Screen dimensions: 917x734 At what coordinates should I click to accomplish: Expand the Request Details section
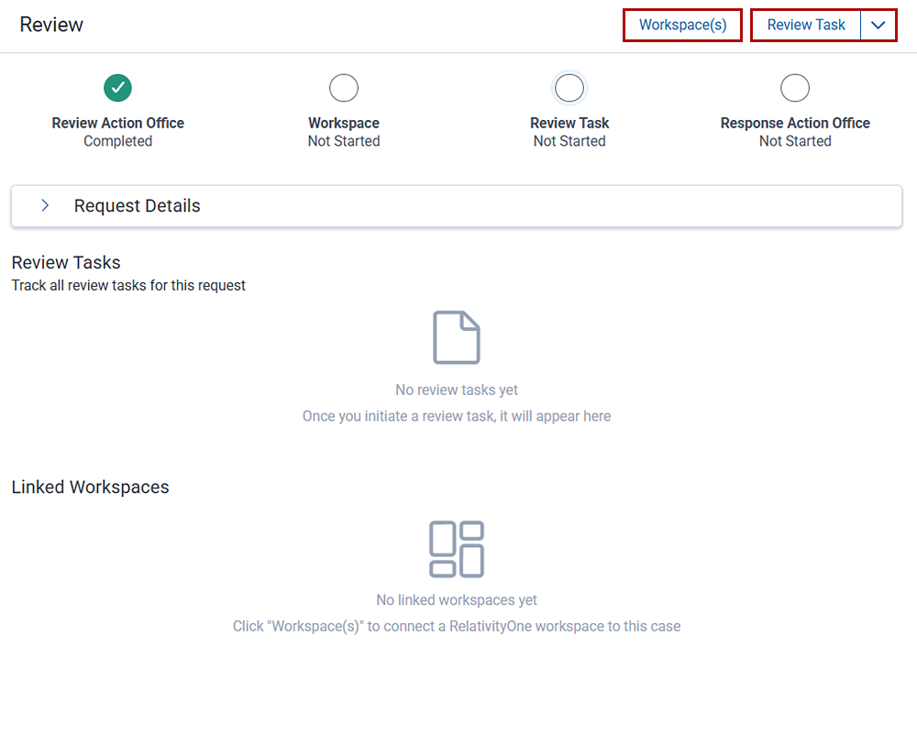click(x=45, y=205)
